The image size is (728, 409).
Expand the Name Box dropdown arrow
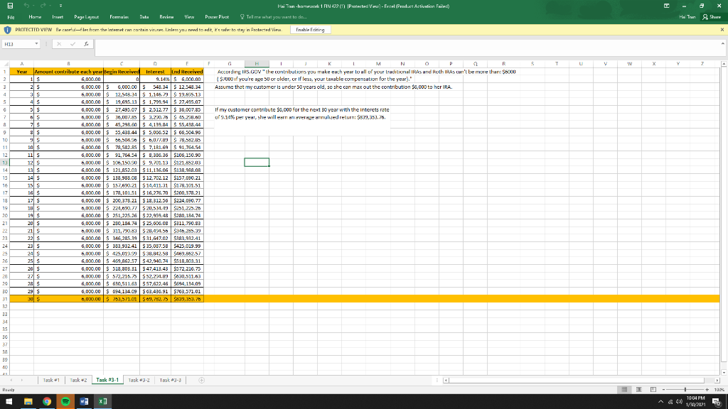[x=36, y=44]
